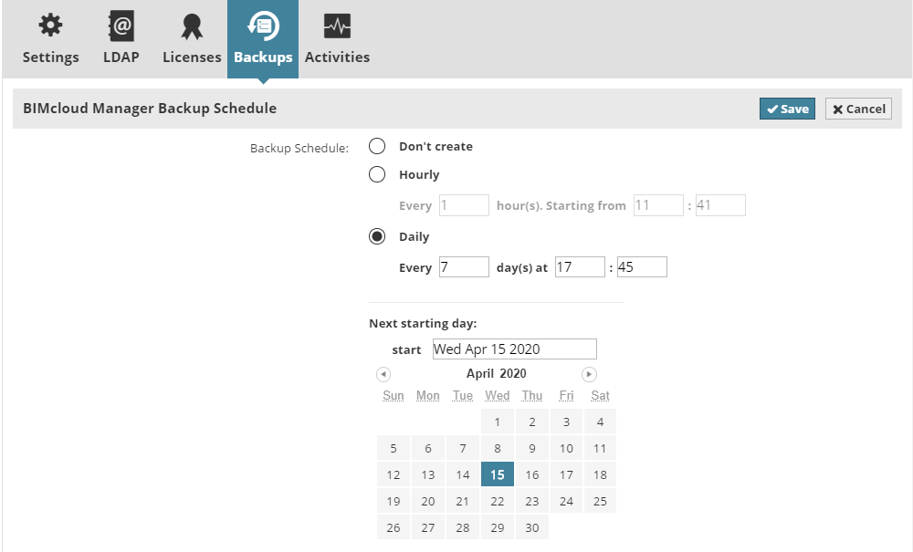Click the start date text field
Image resolution: width=913 pixels, height=552 pixels.
[514, 349]
